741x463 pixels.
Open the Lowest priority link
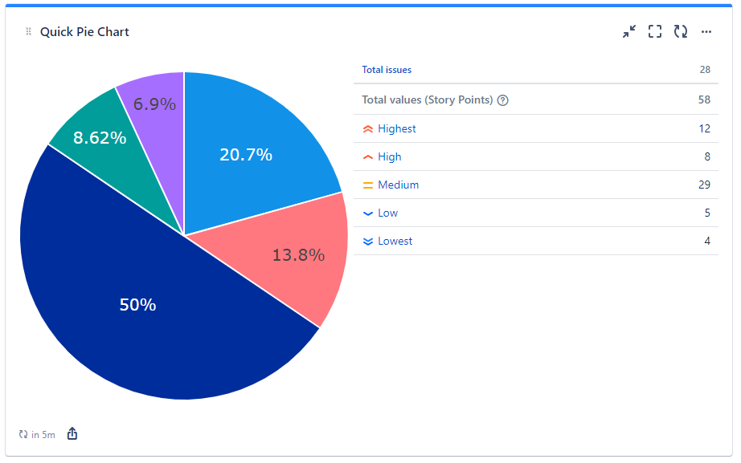395,241
